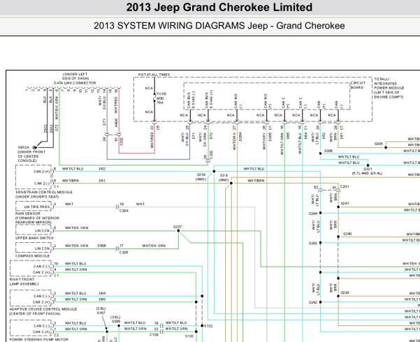Click splice label 'S133'

tap(189, 336)
